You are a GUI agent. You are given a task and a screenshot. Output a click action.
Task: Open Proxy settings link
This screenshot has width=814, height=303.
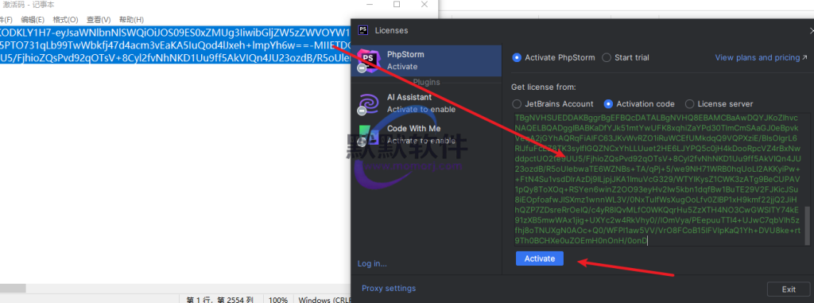pos(388,288)
